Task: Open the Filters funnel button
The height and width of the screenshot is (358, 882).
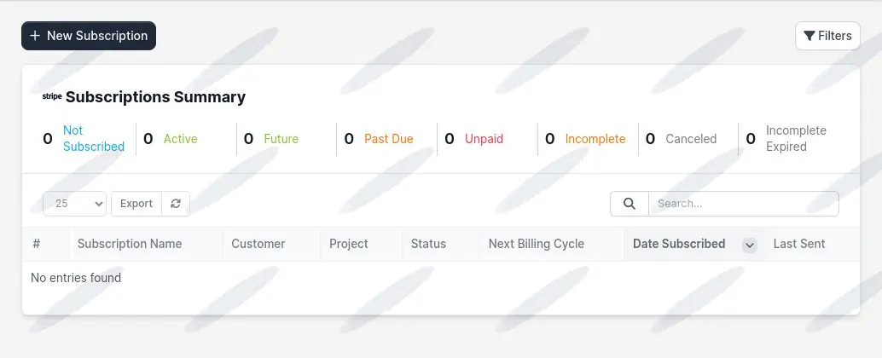Action: (827, 36)
